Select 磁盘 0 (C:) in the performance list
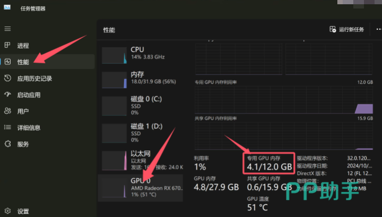The width and height of the screenshot is (382, 217). pos(140,105)
